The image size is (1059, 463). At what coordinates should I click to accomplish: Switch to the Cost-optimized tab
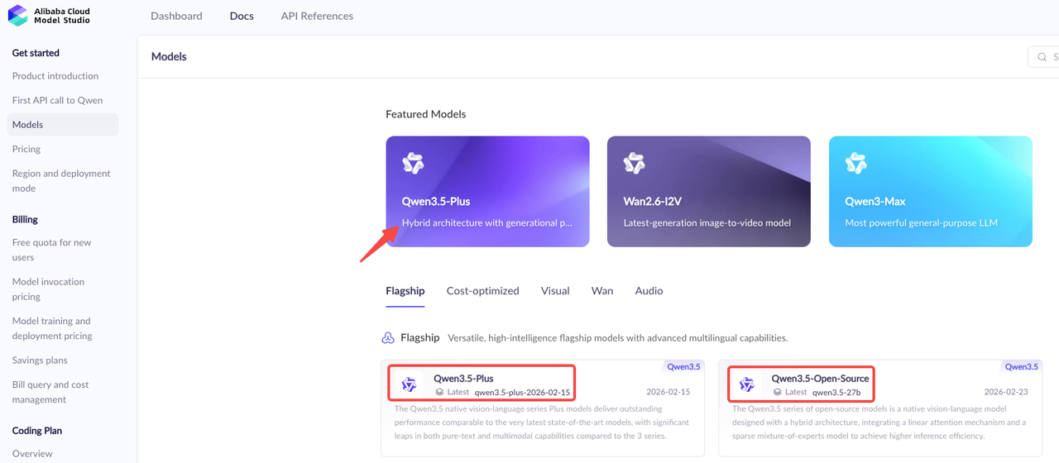tap(482, 291)
